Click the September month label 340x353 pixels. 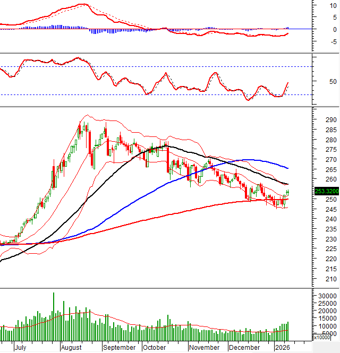[120, 348]
